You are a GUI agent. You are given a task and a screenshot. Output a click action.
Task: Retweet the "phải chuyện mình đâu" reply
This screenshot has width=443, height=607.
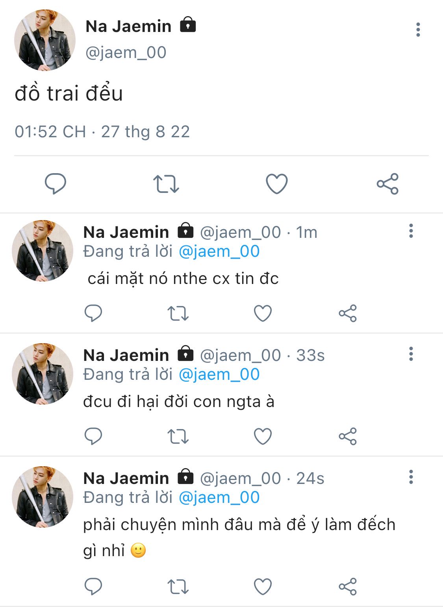point(178,586)
